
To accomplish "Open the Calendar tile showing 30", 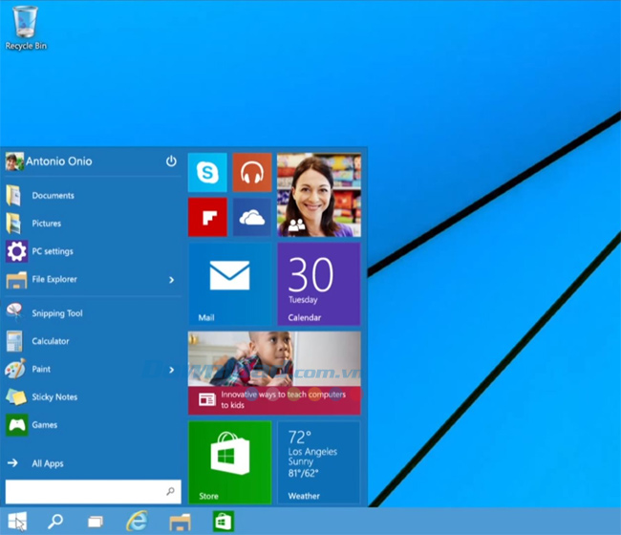I will click(319, 284).
